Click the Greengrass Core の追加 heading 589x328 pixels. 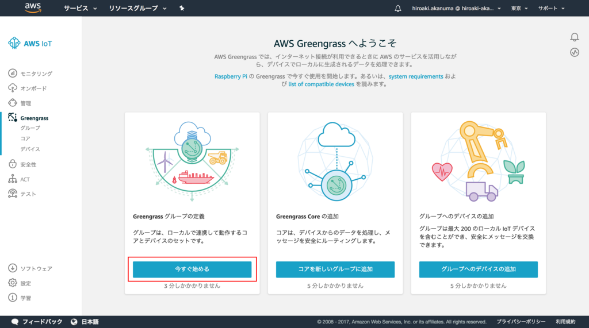coord(307,217)
